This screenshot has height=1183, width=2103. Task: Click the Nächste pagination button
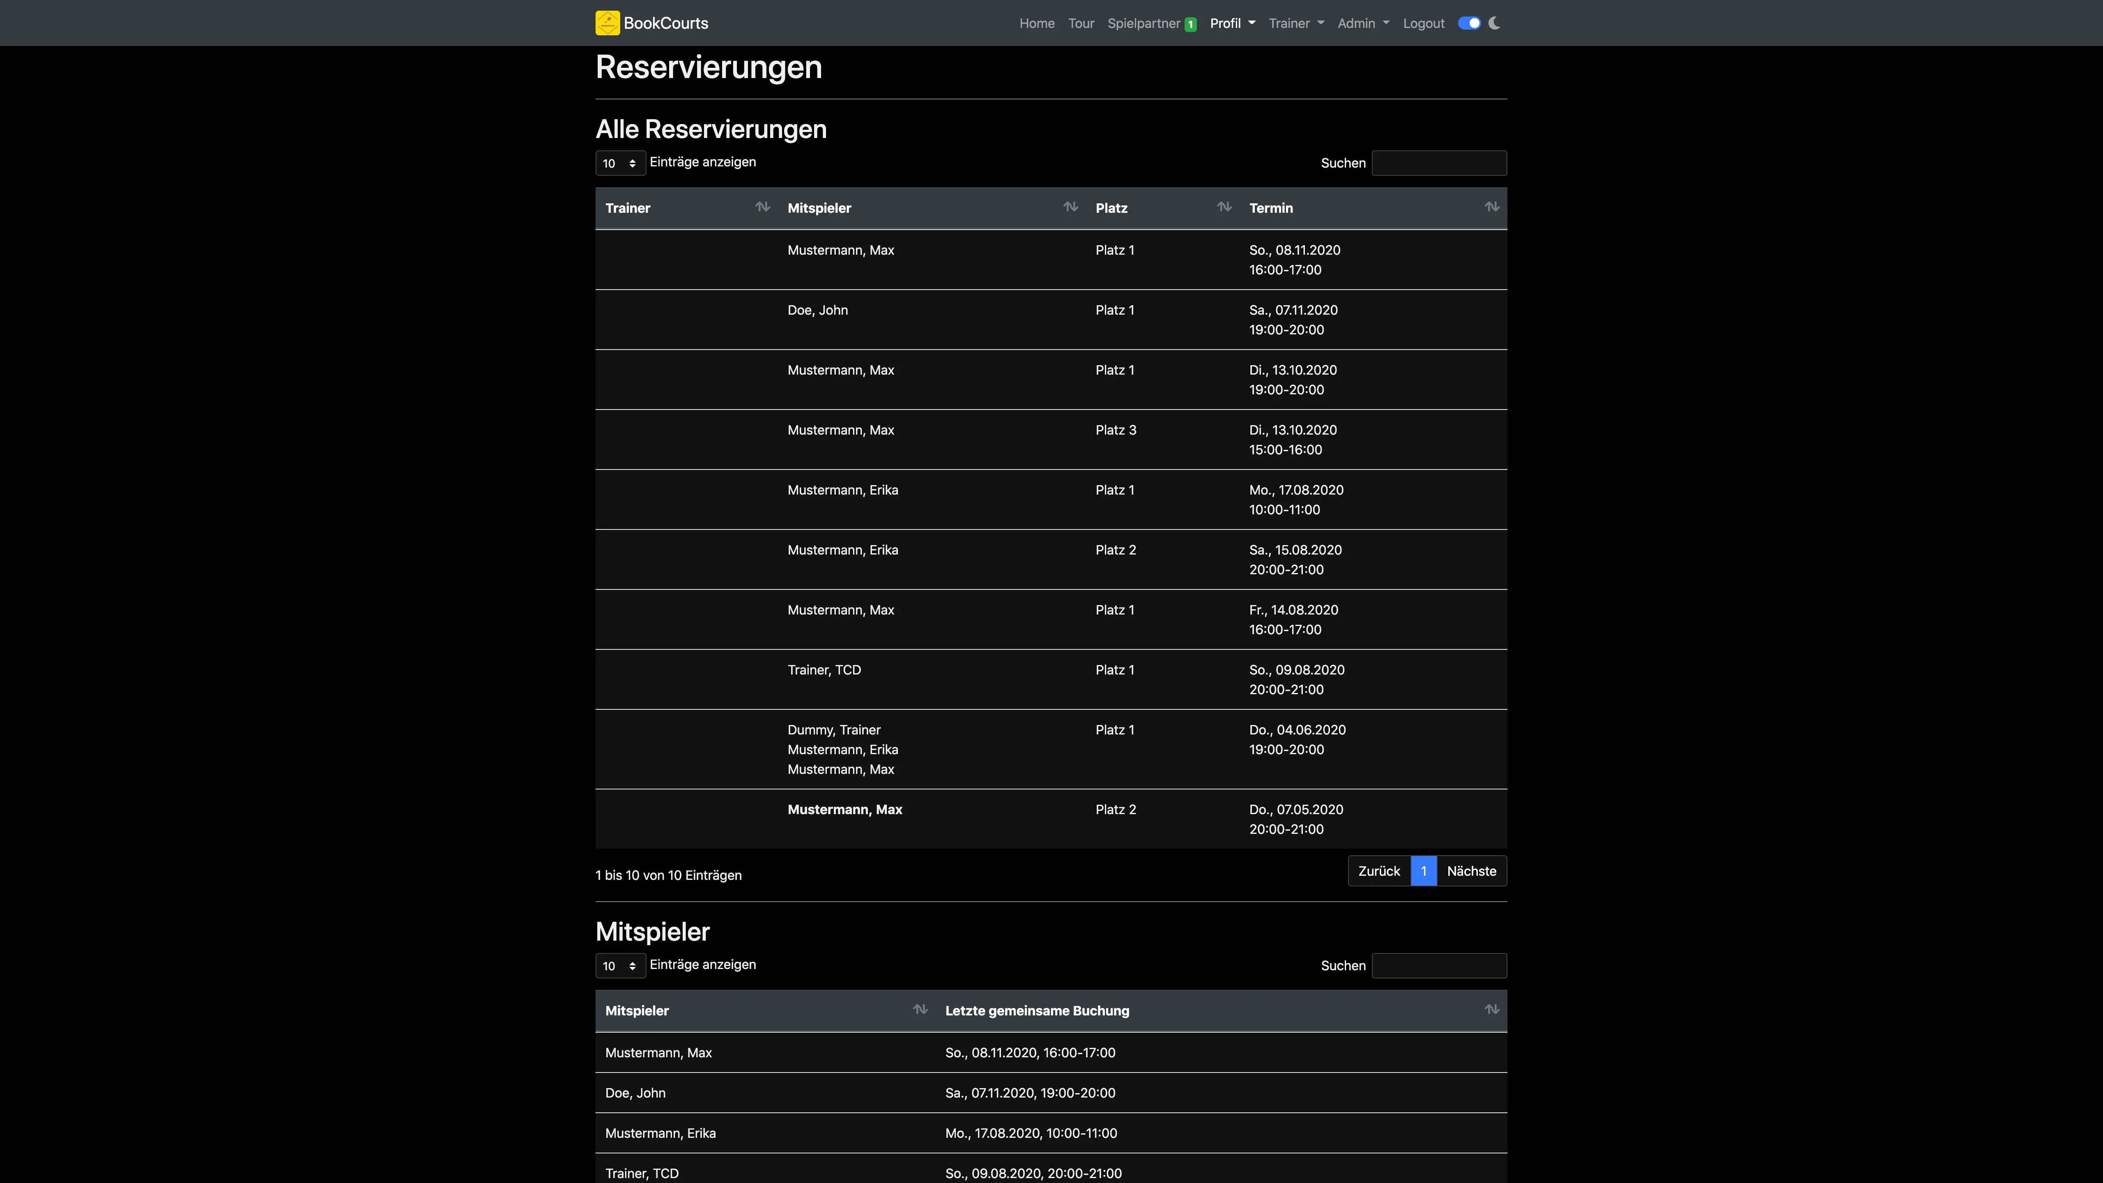click(1471, 871)
